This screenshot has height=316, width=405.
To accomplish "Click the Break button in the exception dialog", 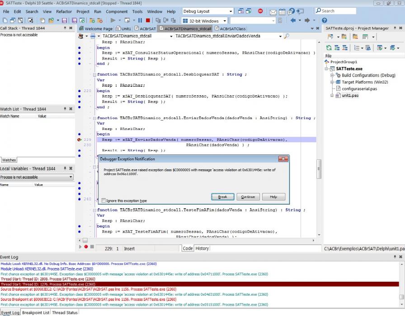I will click(223, 197).
